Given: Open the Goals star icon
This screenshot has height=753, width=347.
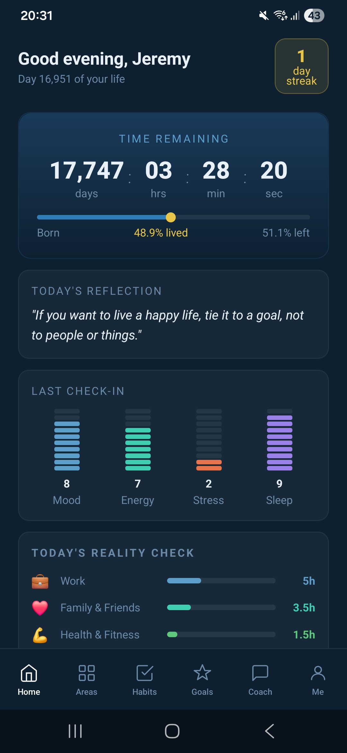Looking at the screenshot, I should coord(202,673).
